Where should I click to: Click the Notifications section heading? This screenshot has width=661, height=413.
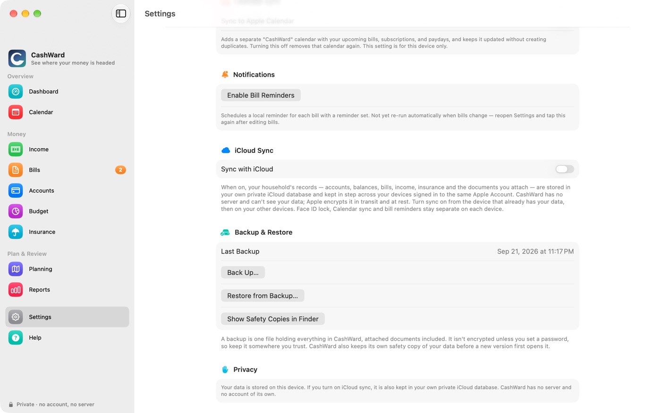(254, 75)
